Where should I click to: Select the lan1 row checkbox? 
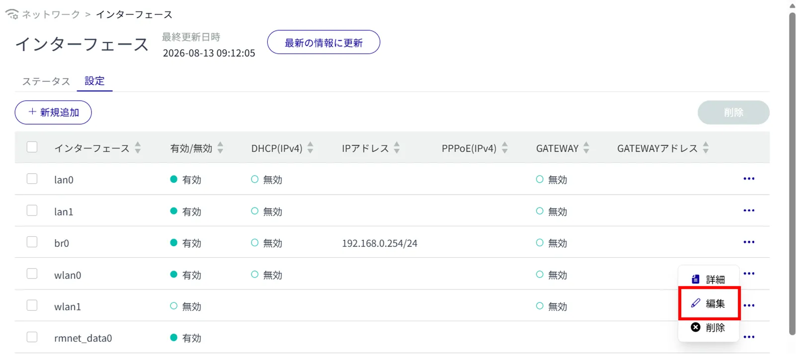(32, 211)
